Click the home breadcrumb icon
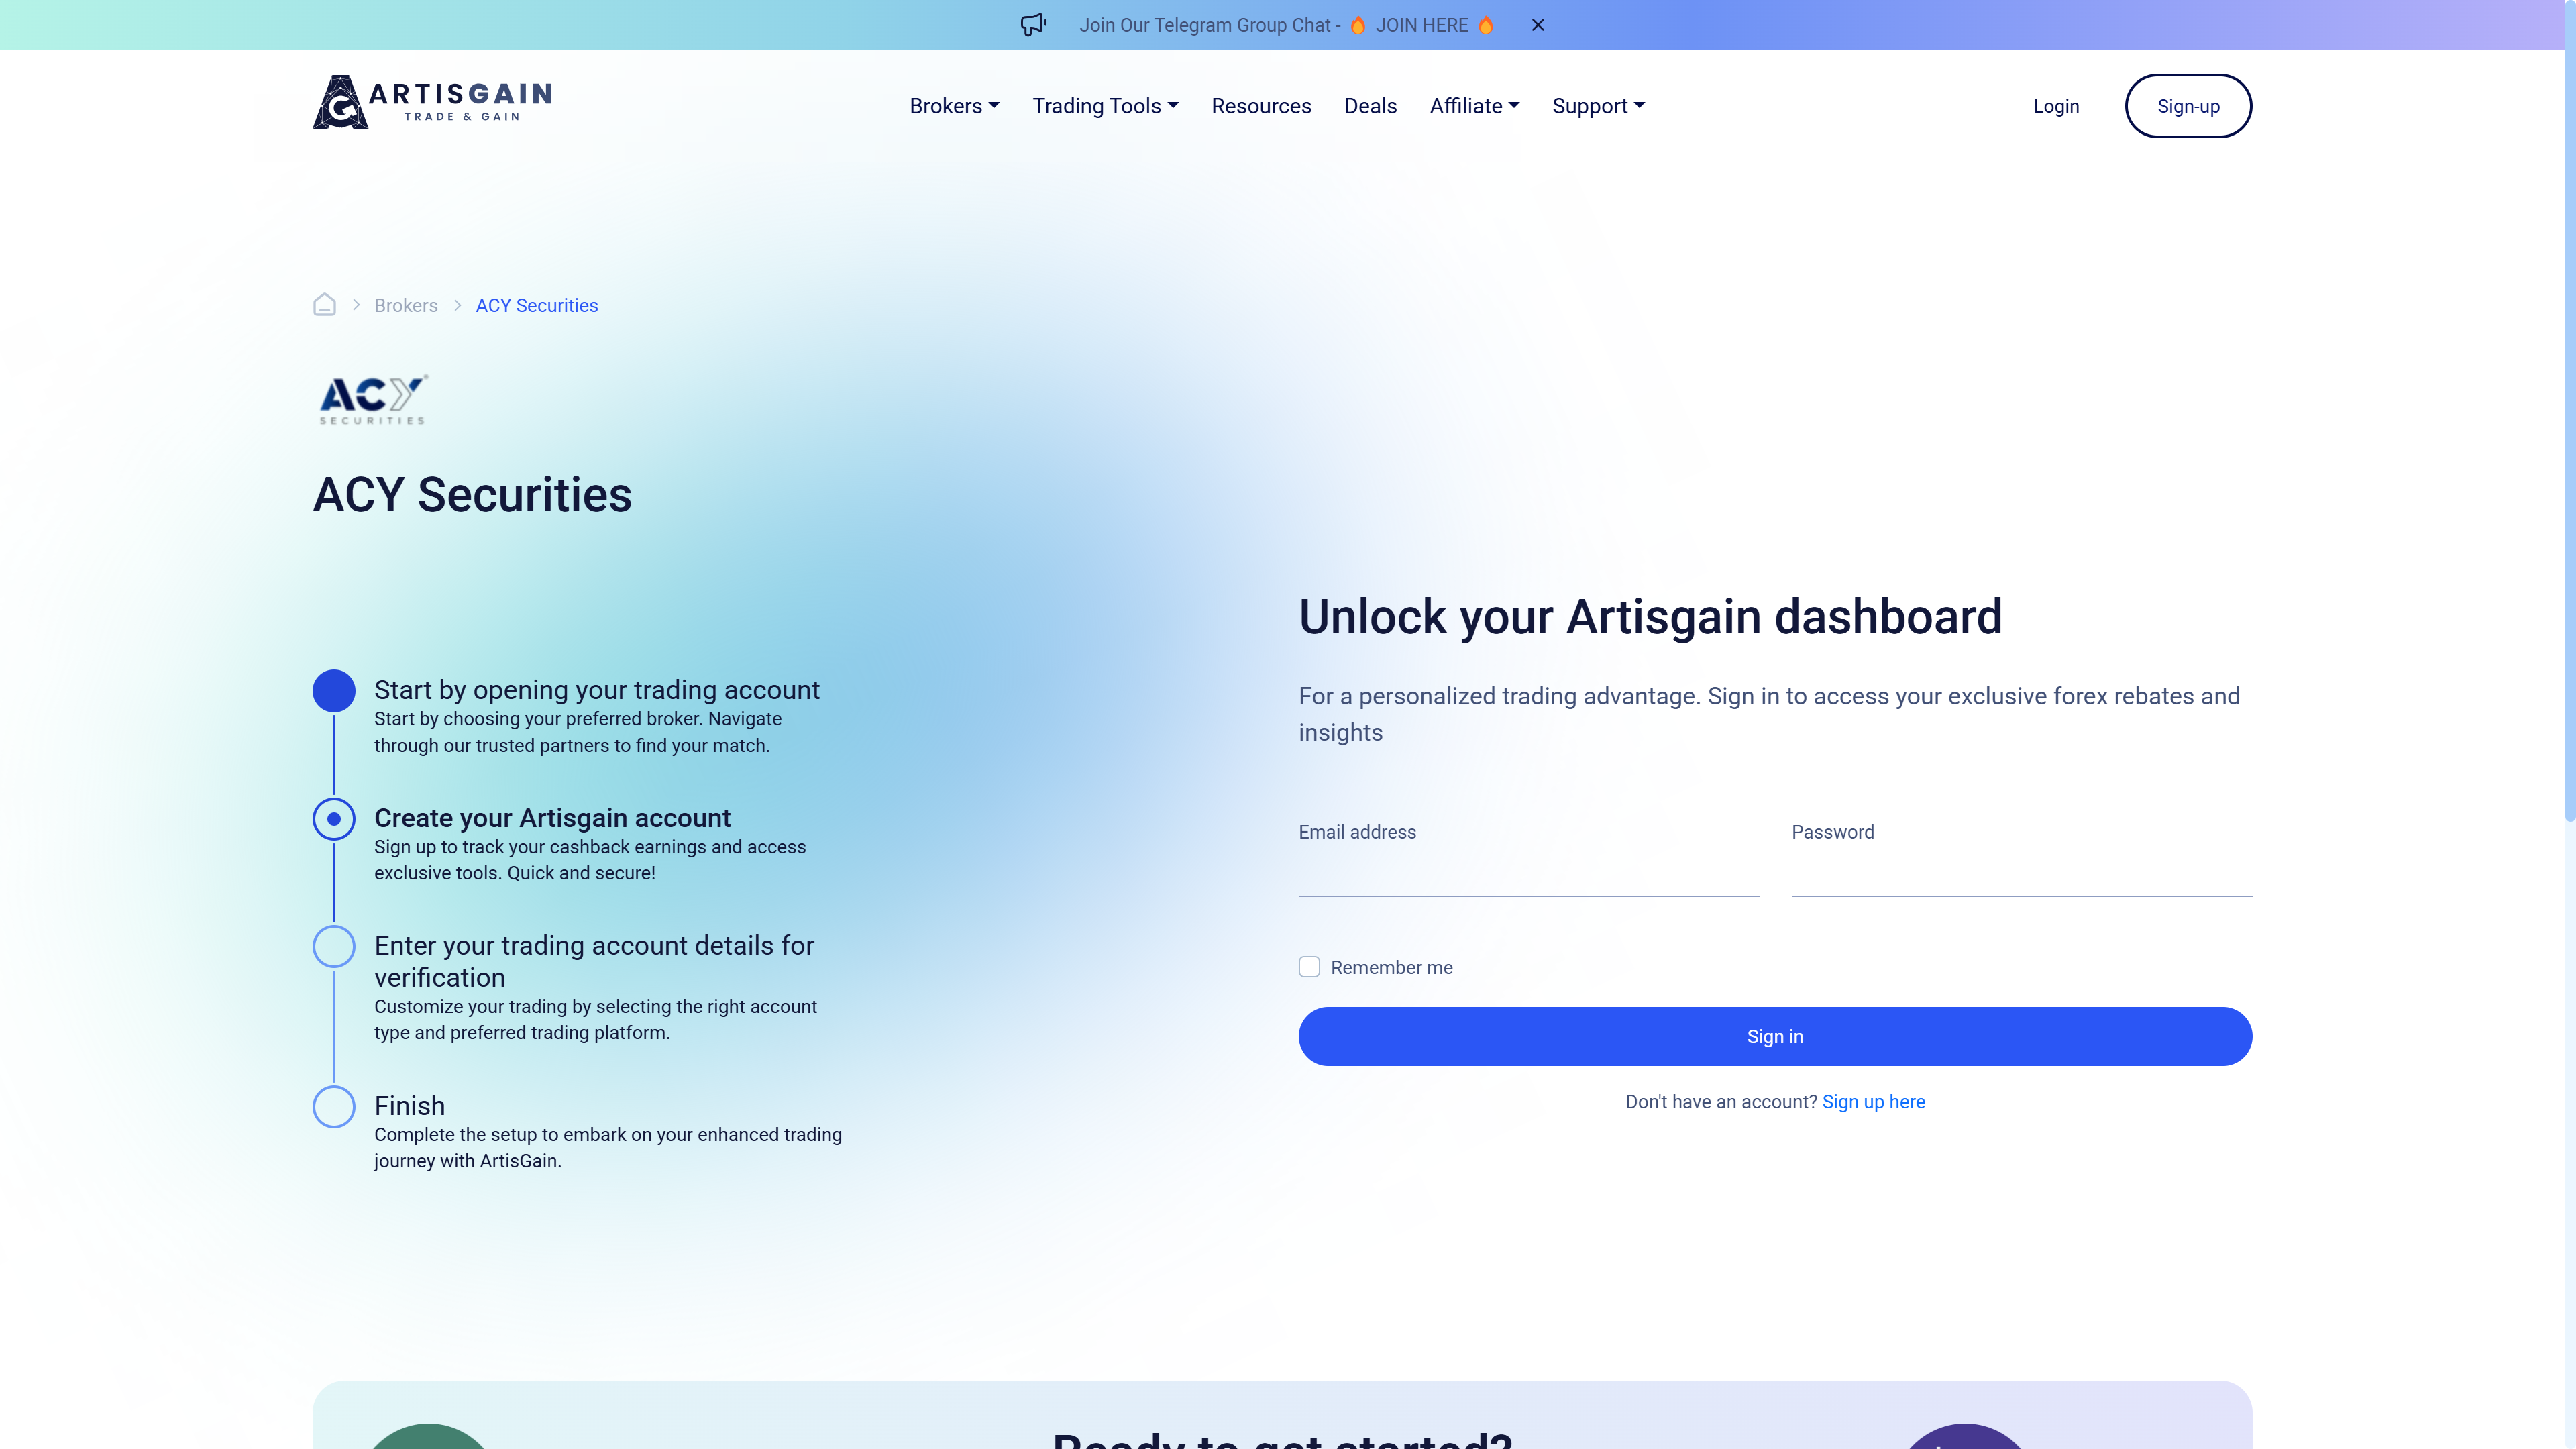Screen dimensions: 2576x1449 324,305
